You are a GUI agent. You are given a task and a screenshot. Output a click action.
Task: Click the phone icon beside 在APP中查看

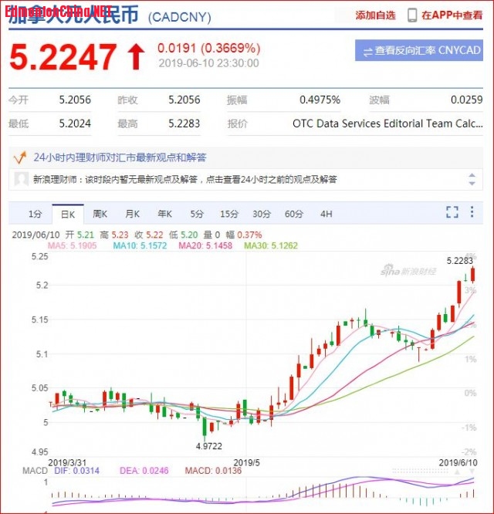(x=412, y=15)
